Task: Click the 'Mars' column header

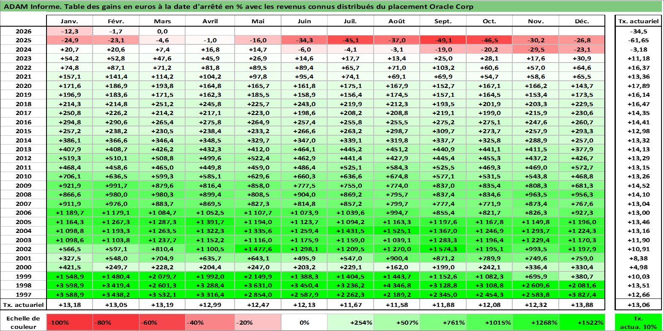Action: point(162,21)
